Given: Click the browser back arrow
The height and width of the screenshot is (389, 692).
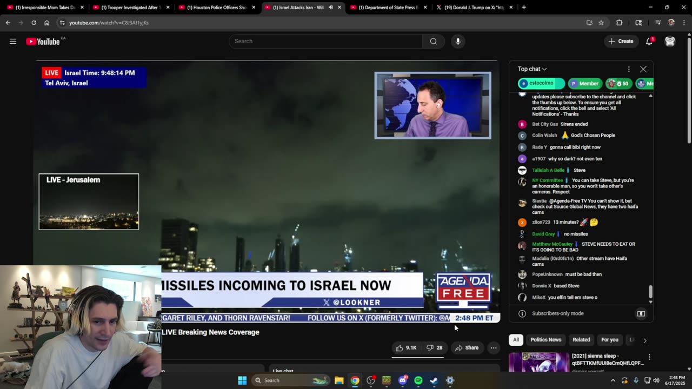Looking at the screenshot, I should (8, 23).
